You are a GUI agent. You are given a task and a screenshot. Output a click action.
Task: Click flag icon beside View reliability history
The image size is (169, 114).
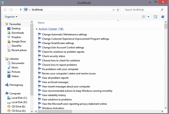(x=40, y=95)
